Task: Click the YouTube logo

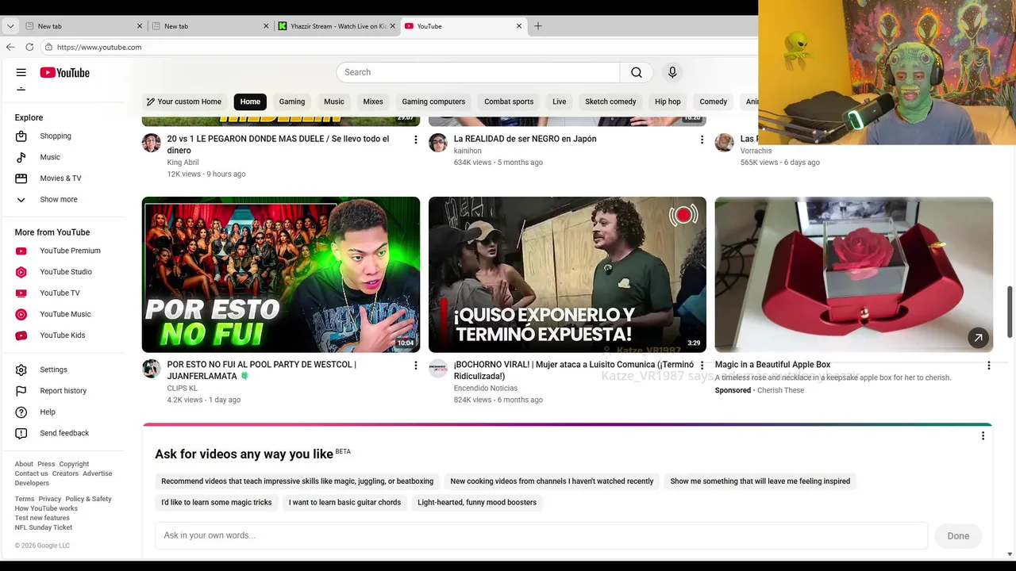Action: [x=65, y=73]
